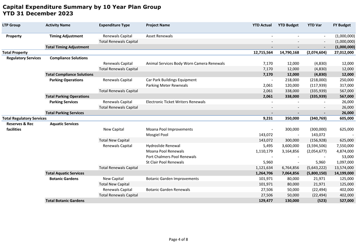The image size is (357, 252).
Task: Click the 'YTD Actual' column header
Action: [262, 25]
